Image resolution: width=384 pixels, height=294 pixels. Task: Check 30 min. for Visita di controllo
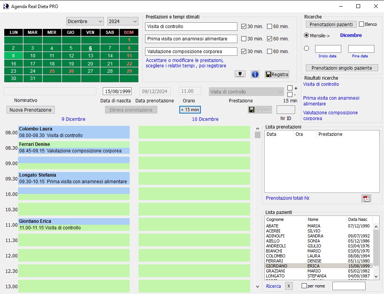pyautogui.click(x=244, y=27)
